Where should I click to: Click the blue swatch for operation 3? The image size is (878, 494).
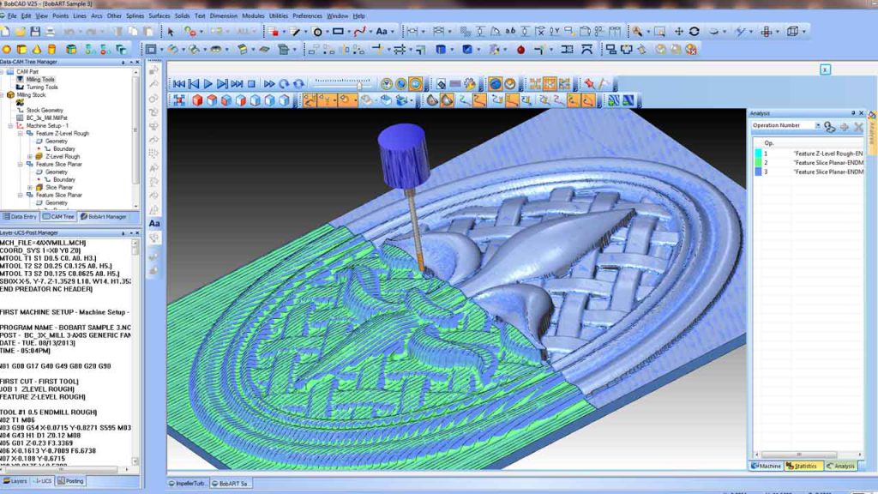(x=758, y=172)
